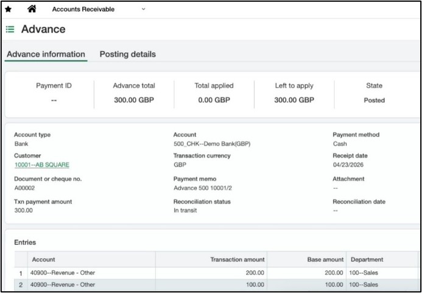422x293 pixels.
Task: Click base amount 100.00 in row 2
Action: (x=334, y=284)
